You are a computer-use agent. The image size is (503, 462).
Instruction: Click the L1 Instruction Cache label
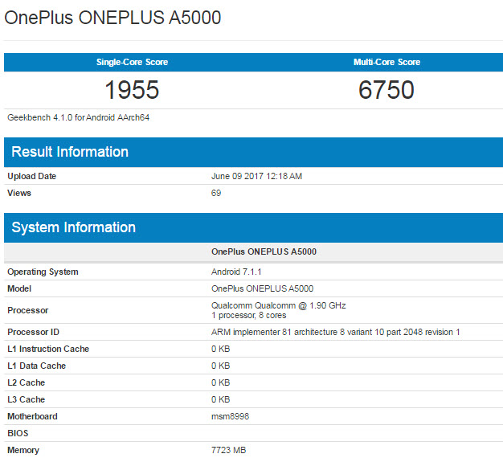tap(48, 349)
